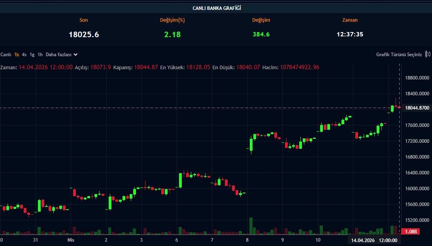Select the 1s timeframe
Viewport: 432px width, 246px height.
click(17, 55)
